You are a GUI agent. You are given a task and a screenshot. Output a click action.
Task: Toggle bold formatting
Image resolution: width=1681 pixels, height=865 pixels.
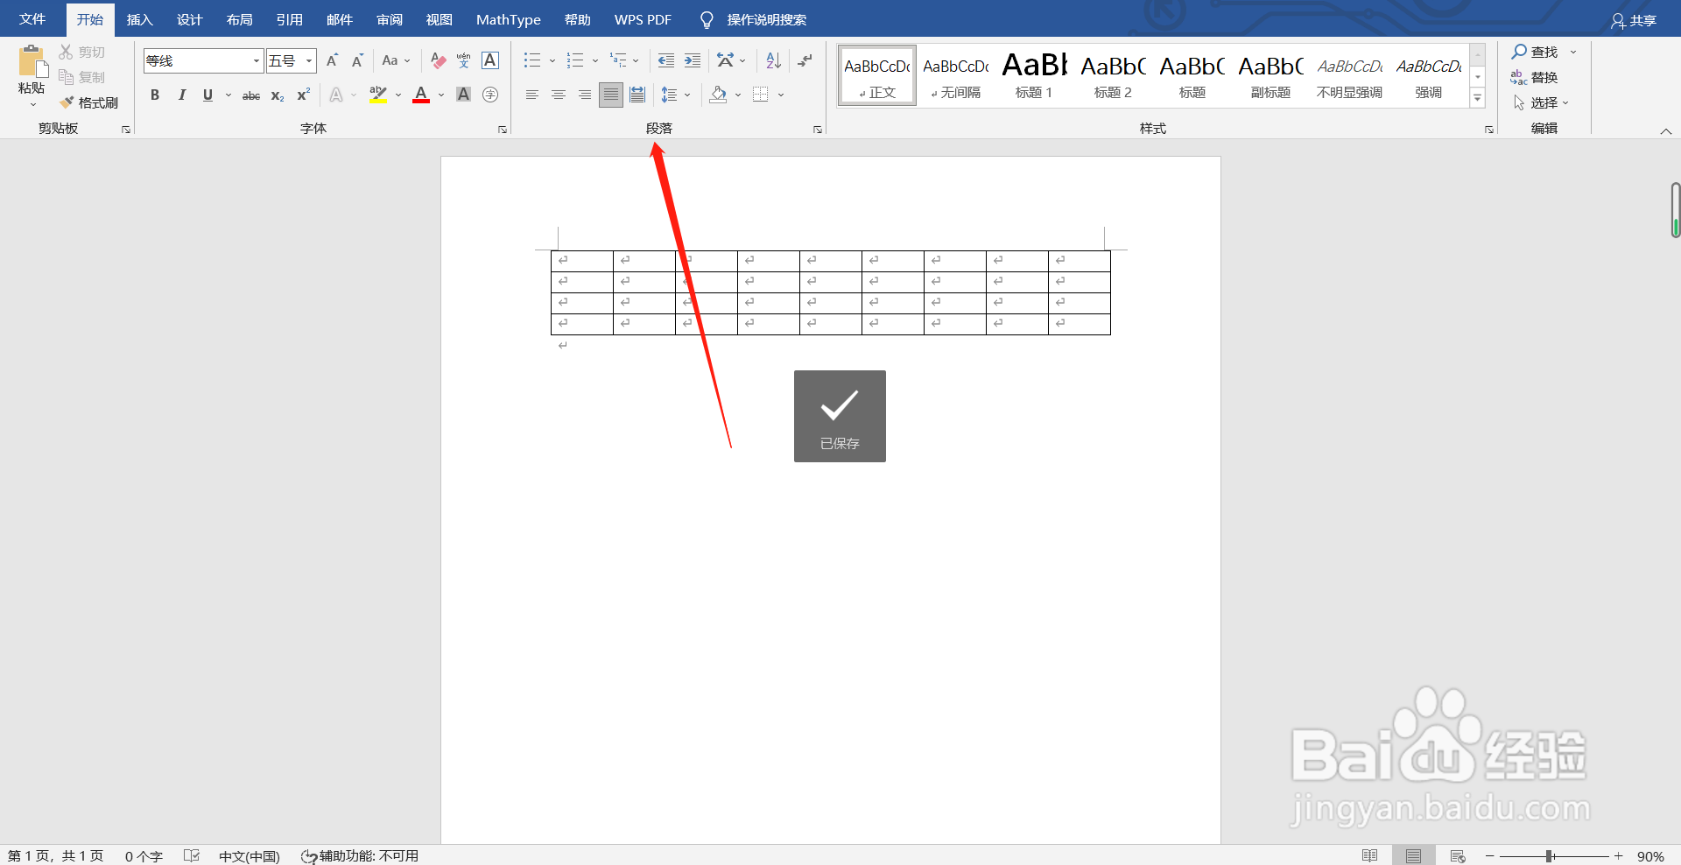(155, 95)
